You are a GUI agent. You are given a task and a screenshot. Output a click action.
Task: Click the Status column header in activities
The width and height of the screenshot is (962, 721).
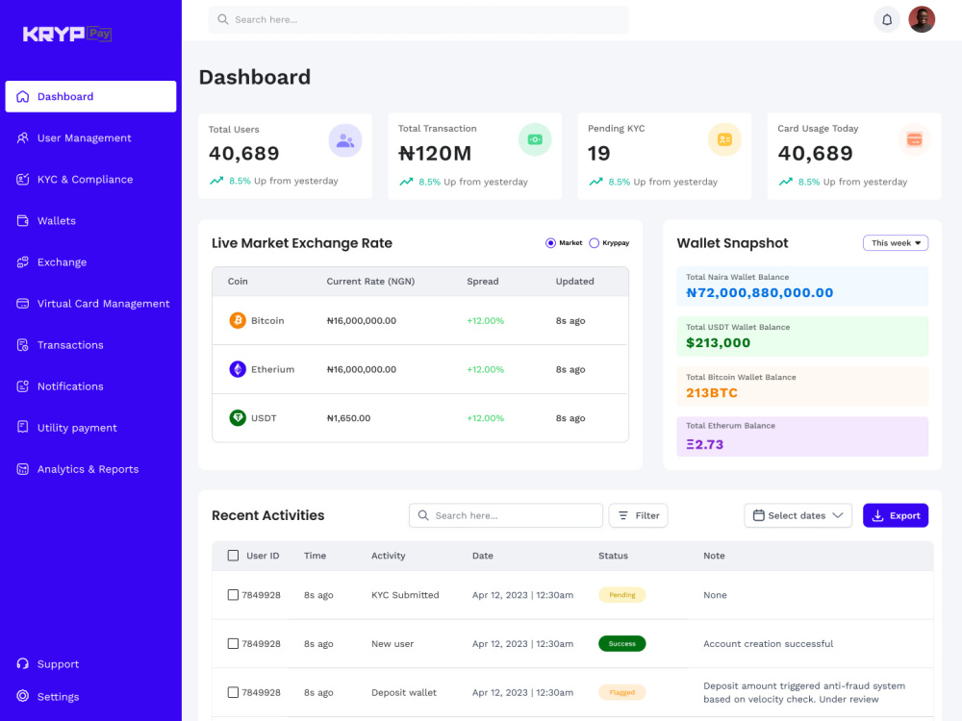point(613,556)
